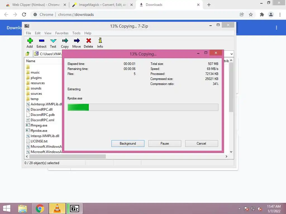Click the 7z logo in the 7-Zip title bar
This screenshot has height=214, width=286.
(x=27, y=26)
